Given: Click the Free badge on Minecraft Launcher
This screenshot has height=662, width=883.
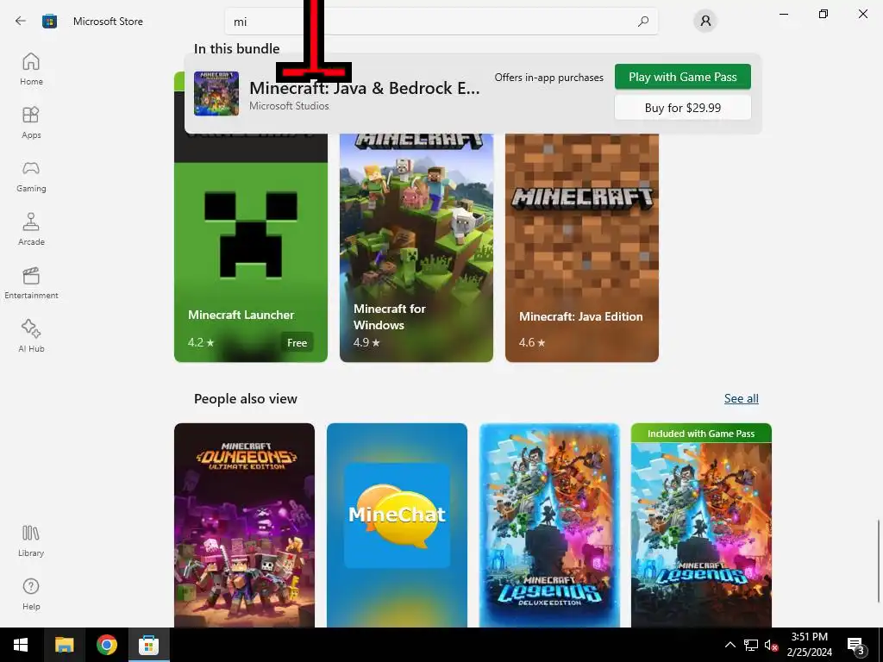Looking at the screenshot, I should pyautogui.click(x=297, y=342).
